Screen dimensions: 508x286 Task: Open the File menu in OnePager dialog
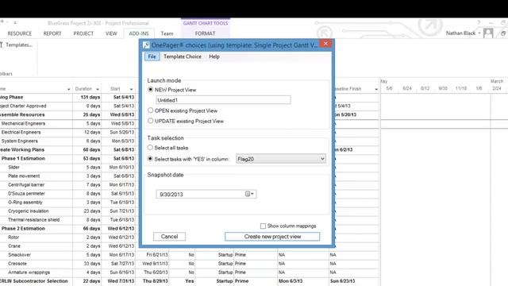click(152, 56)
